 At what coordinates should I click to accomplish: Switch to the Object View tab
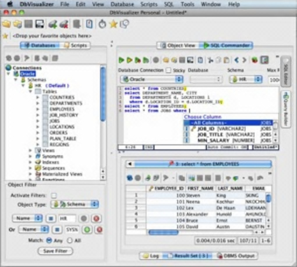178,45
